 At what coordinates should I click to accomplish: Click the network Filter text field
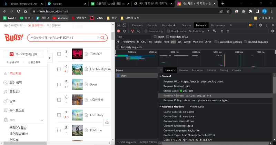(x=133, y=37)
